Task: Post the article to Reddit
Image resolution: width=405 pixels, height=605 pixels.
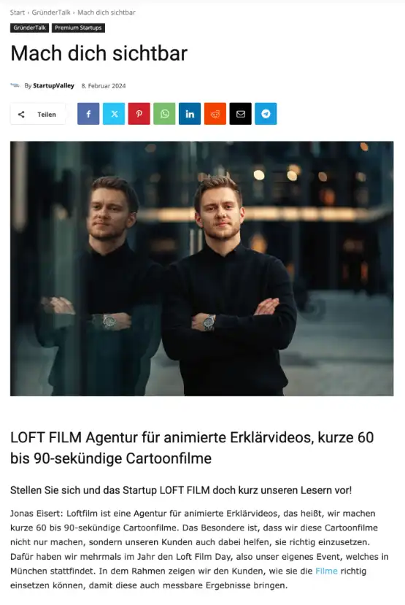Action: pyautogui.click(x=215, y=114)
